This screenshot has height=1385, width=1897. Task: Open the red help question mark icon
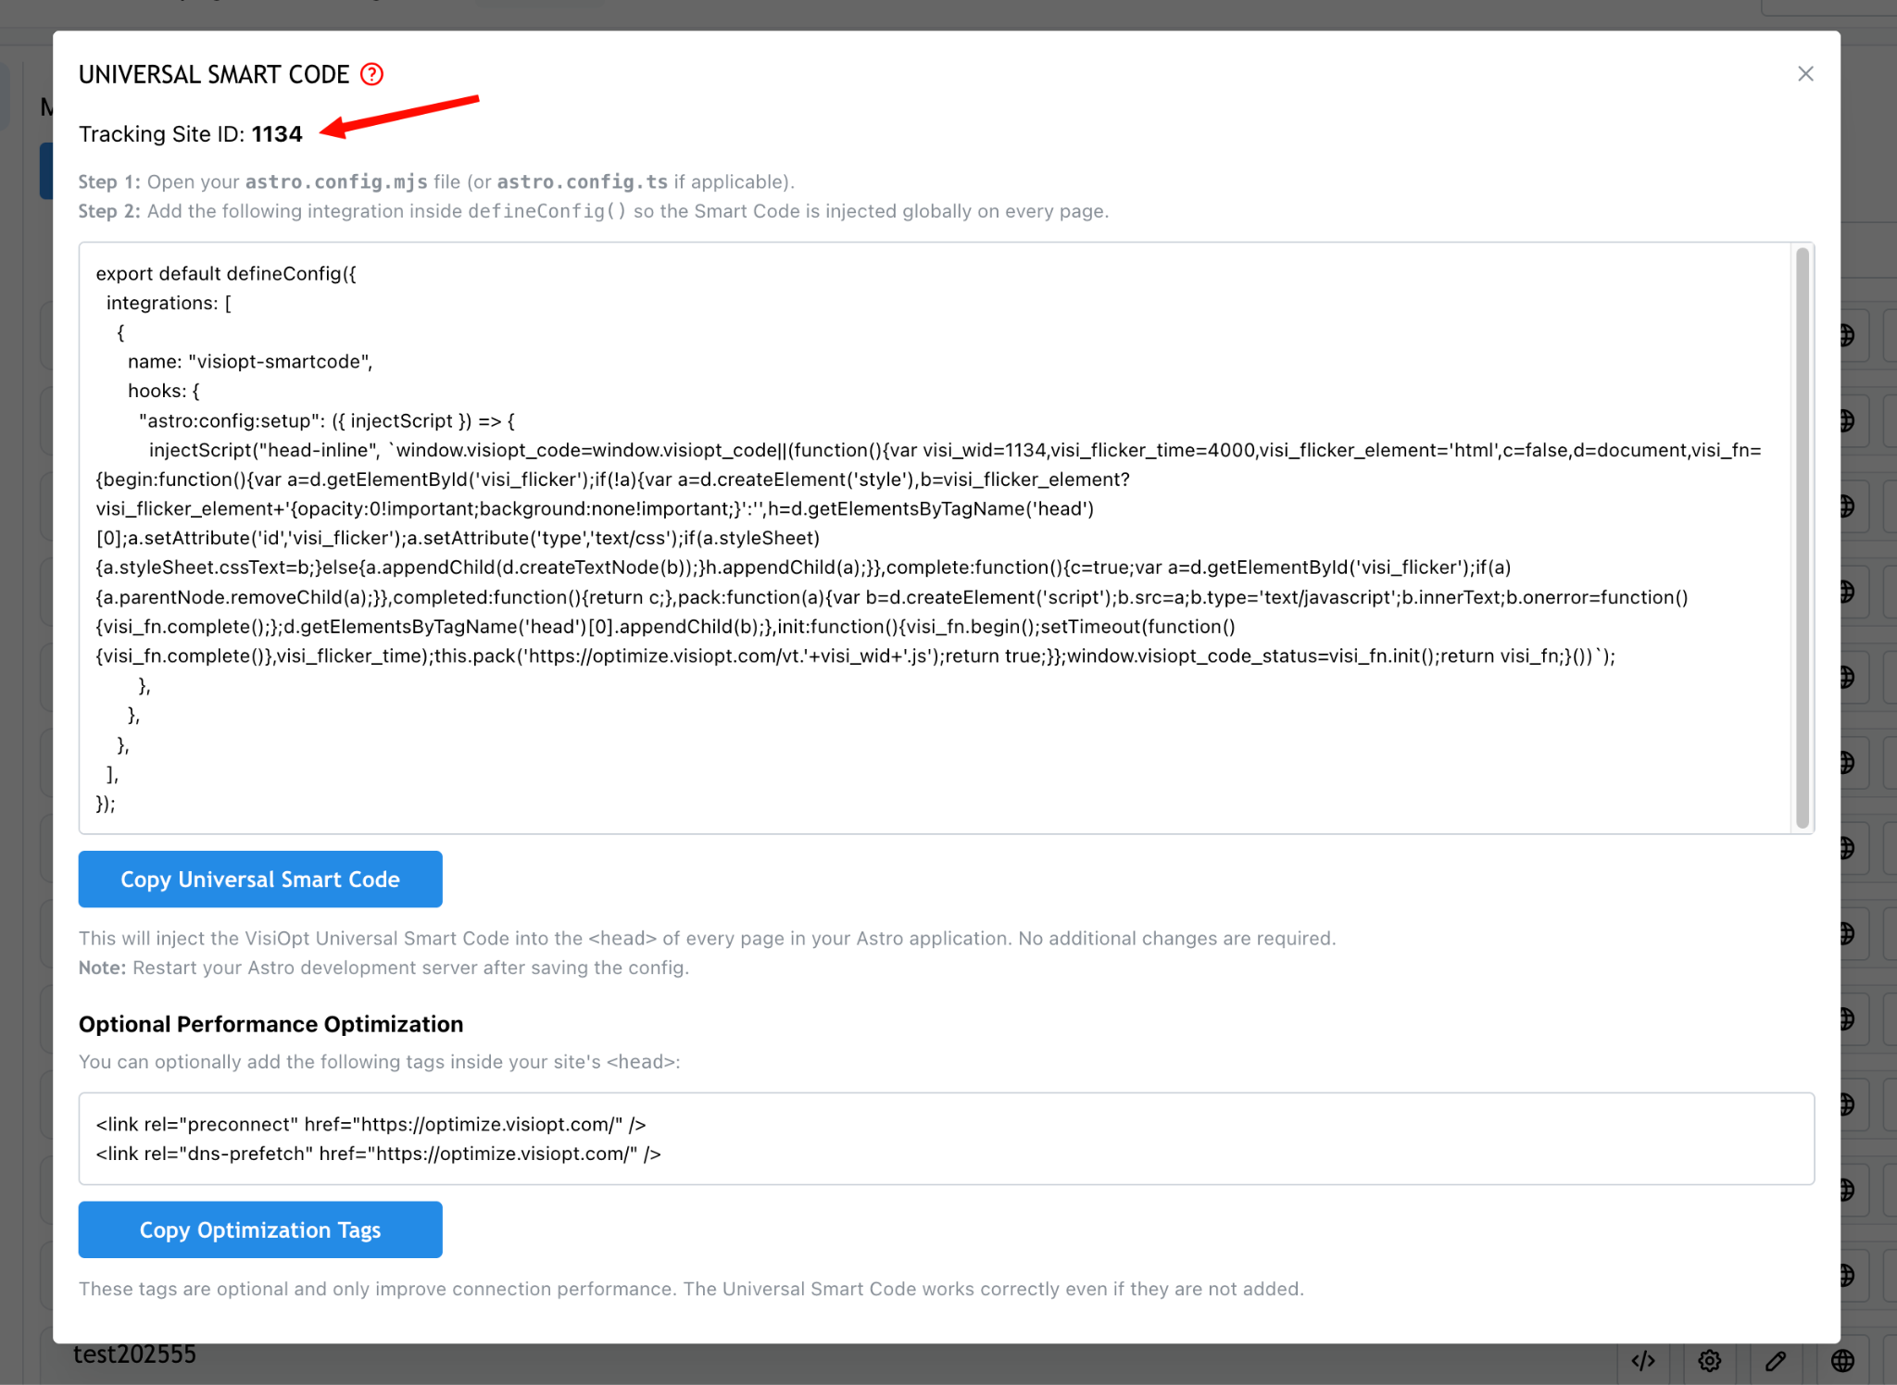pos(371,74)
